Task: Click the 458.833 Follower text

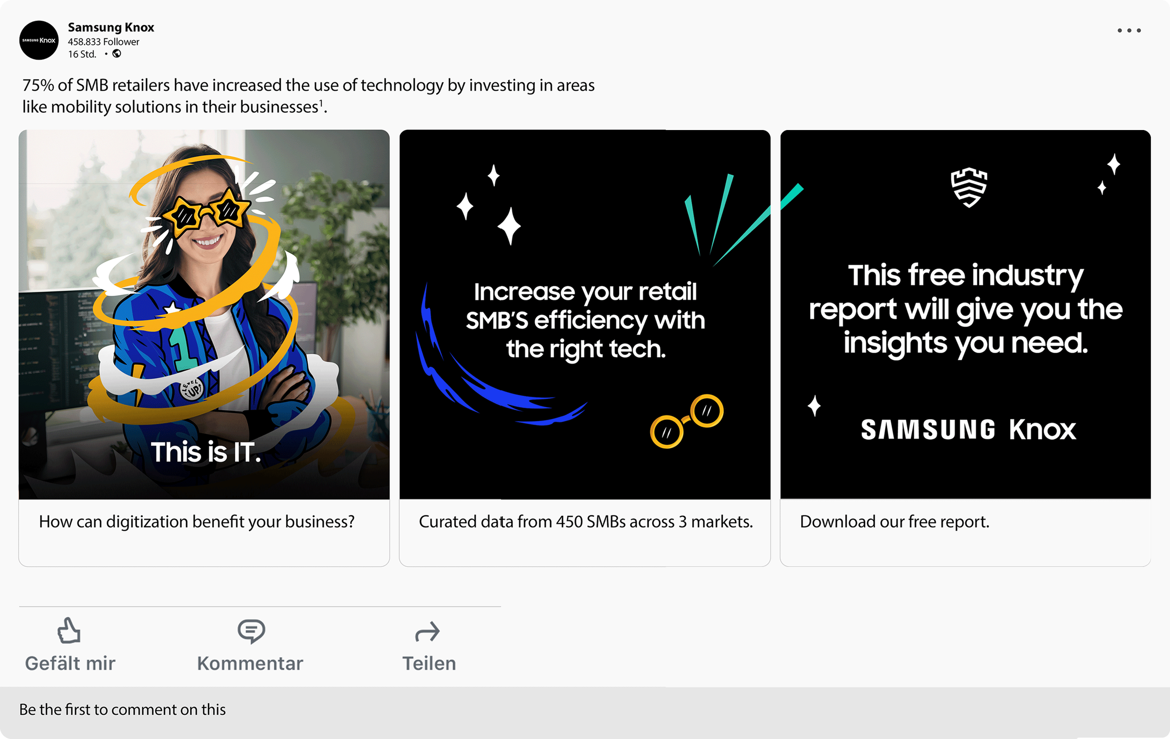Action: click(103, 42)
